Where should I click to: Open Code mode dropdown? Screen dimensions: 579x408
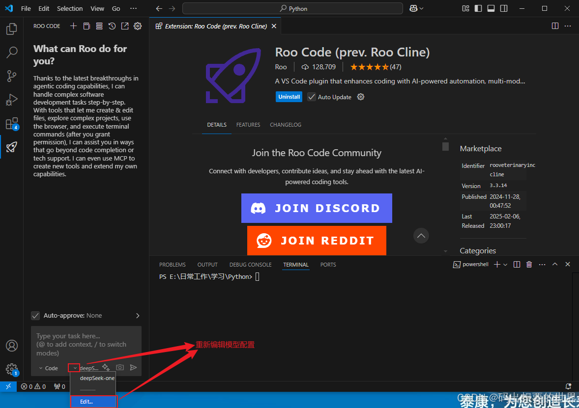(48, 368)
